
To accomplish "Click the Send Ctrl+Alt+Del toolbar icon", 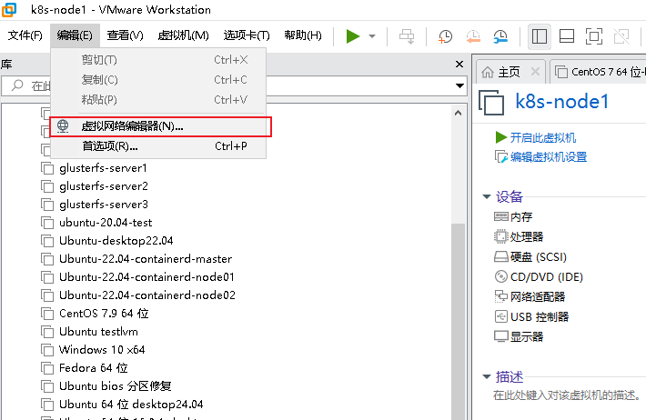I will click(407, 36).
